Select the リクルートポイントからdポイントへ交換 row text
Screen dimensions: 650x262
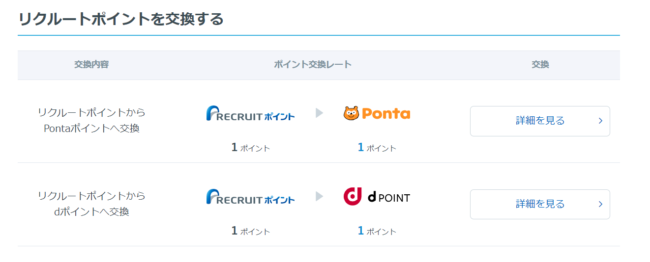(x=91, y=204)
